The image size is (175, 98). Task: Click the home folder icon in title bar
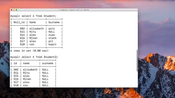click(x=60, y=10)
